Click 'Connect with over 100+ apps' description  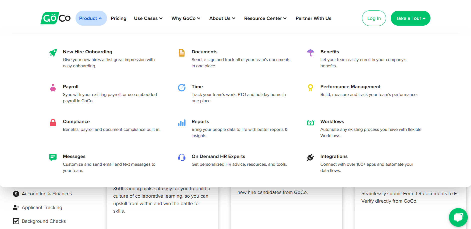coord(367,167)
